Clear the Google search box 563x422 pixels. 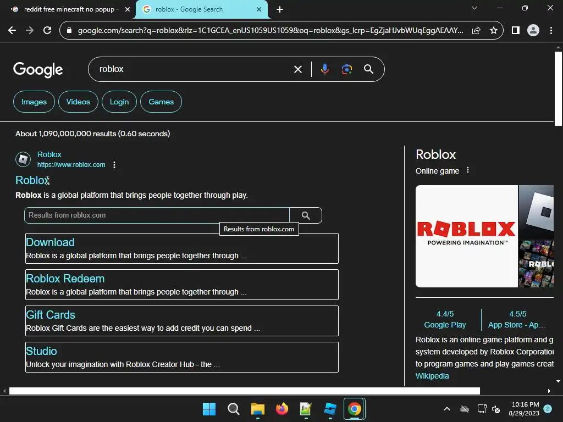pyautogui.click(x=298, y=69)
